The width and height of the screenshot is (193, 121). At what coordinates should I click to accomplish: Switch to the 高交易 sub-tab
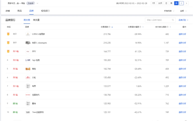(x=27, y=20)
